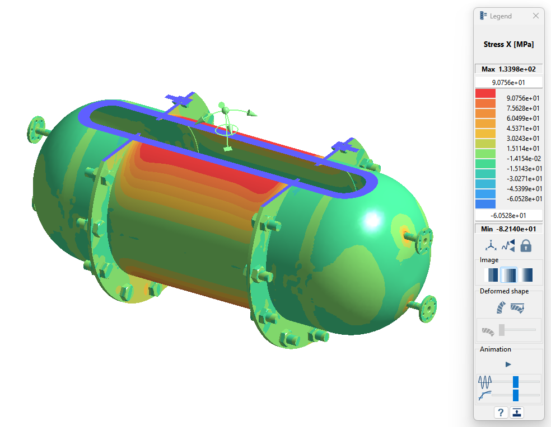The height and width of the screenshot is (427, 551).
Task: Select the smooth gradient image style
Action: 526,275
